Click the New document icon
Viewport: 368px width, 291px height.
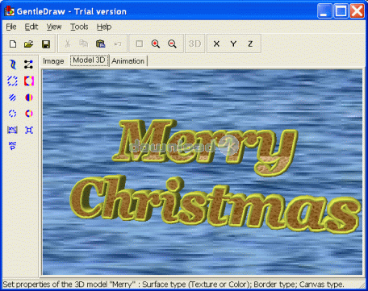13,44
